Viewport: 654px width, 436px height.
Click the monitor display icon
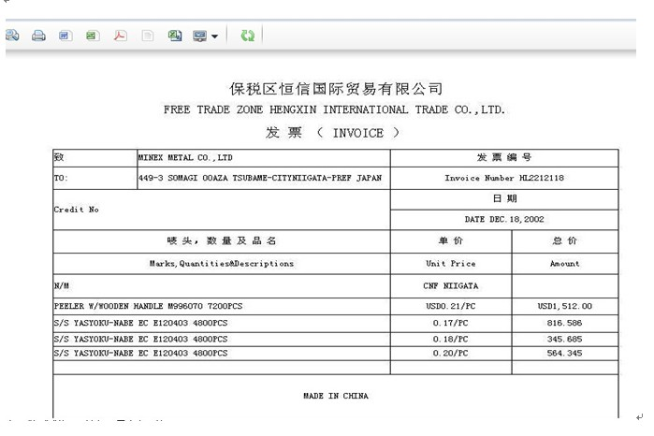pyautogui.click(x=200, y=36)
